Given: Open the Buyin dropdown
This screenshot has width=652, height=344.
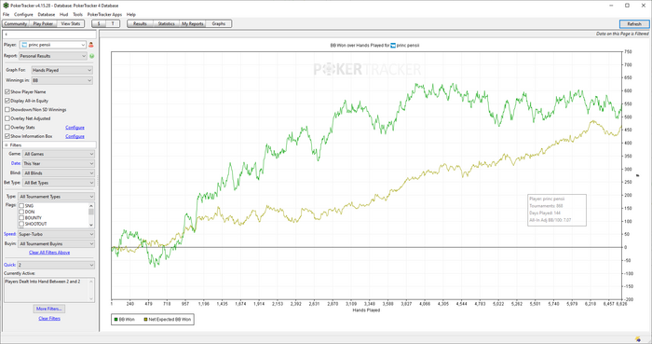Looking at the screenshot, I should point(57,243).
